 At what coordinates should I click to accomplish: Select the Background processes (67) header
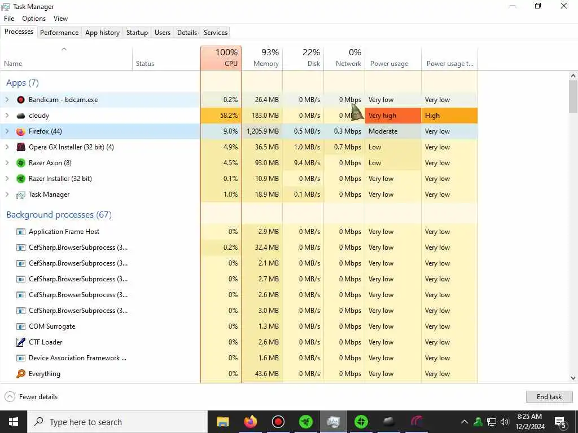59,215
